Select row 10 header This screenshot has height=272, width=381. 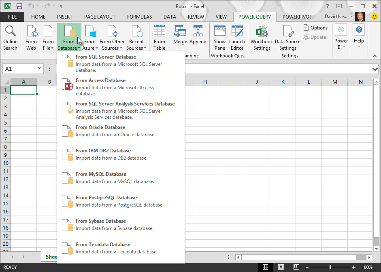5,163
